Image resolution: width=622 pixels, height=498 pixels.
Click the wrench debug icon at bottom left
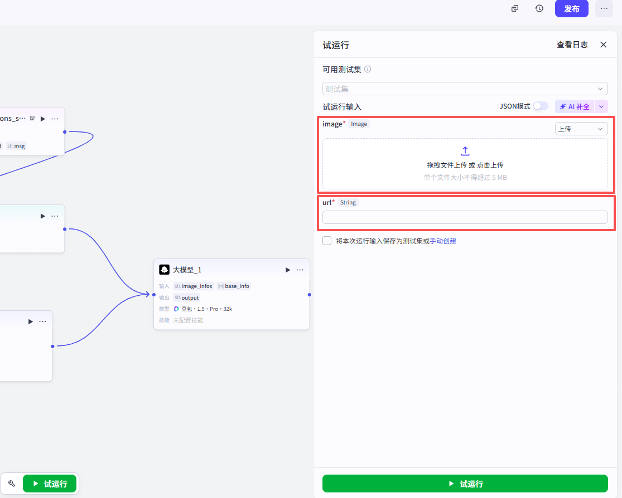(12, 484)
